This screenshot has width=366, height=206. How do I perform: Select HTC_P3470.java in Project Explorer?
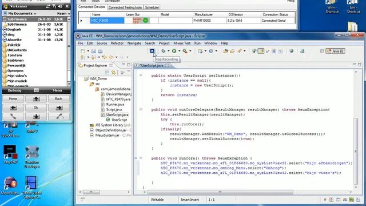point(118,99)
